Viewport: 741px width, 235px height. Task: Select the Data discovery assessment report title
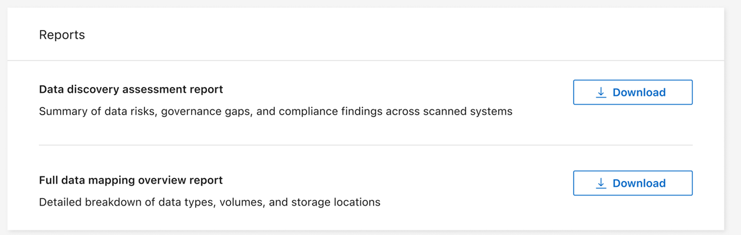131,89
